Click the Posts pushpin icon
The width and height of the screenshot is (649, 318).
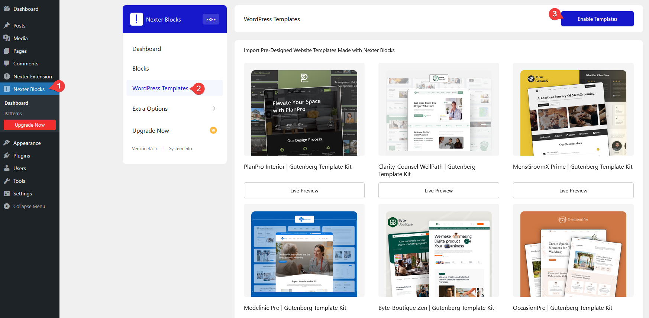pos(7,25)
